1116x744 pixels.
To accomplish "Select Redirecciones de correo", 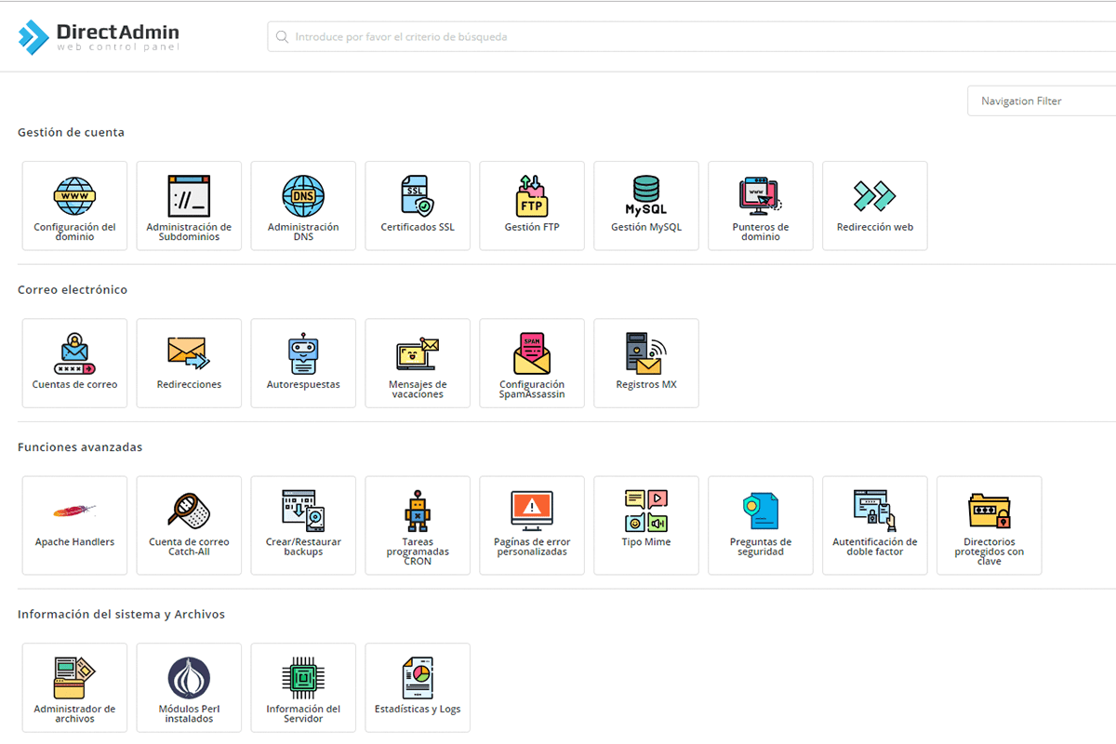I will (x=189, y=363).
